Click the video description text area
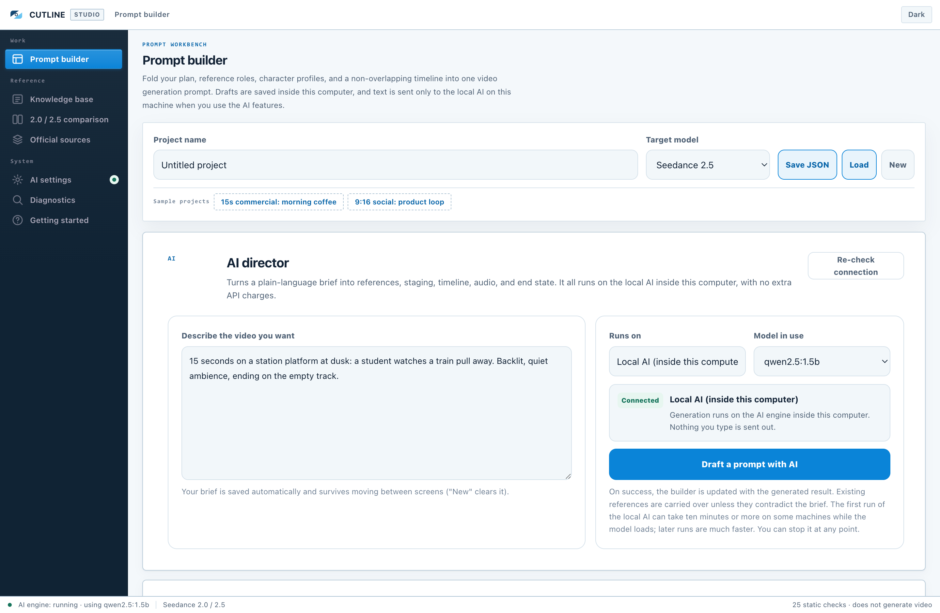940x613 pixels. pyautogui.click(x=376, y=413)
